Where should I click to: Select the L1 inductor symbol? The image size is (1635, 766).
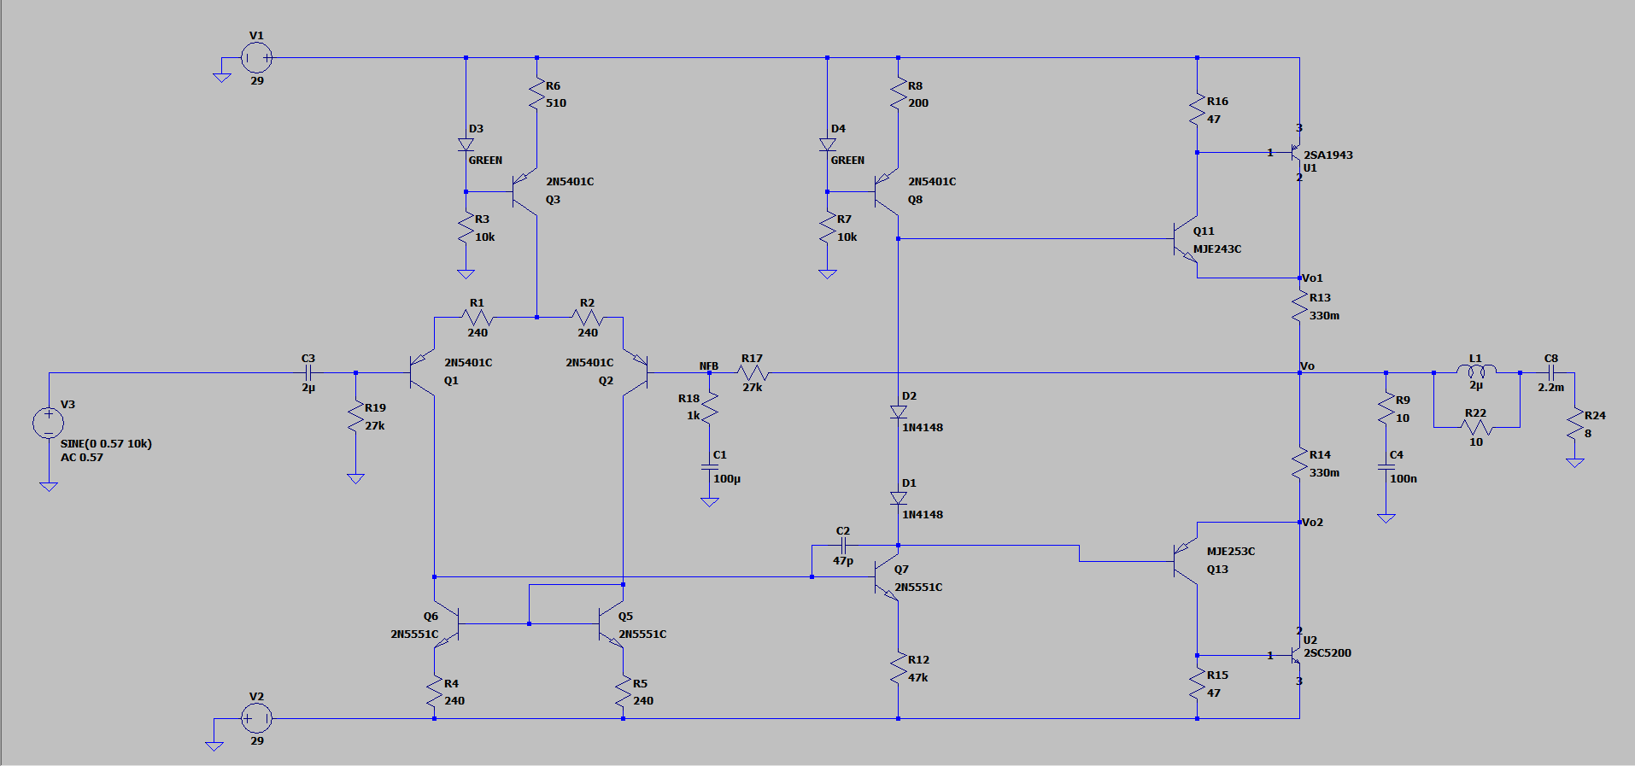1476,372
